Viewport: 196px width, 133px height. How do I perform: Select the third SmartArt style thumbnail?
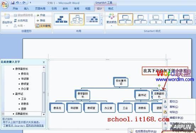156,19
